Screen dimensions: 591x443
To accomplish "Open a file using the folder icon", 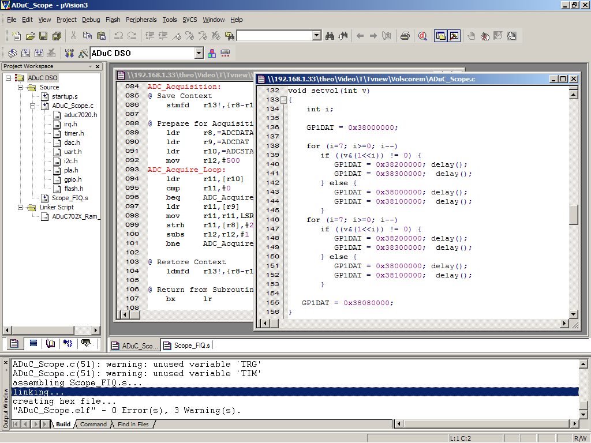I will click(30, 36).
